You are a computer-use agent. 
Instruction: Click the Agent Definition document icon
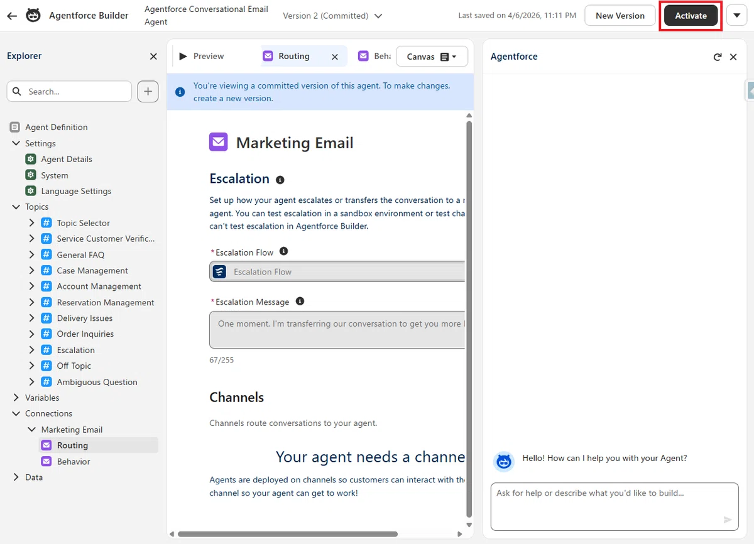click(14, 128)
